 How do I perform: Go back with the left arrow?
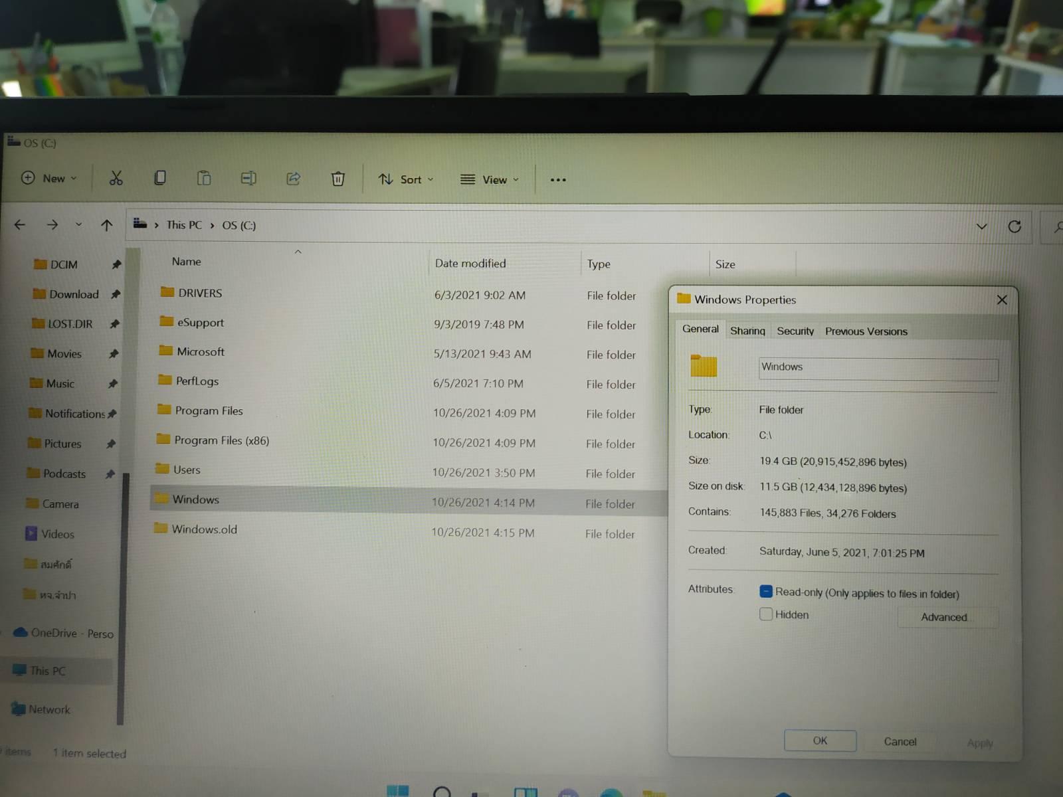(20, 225)
